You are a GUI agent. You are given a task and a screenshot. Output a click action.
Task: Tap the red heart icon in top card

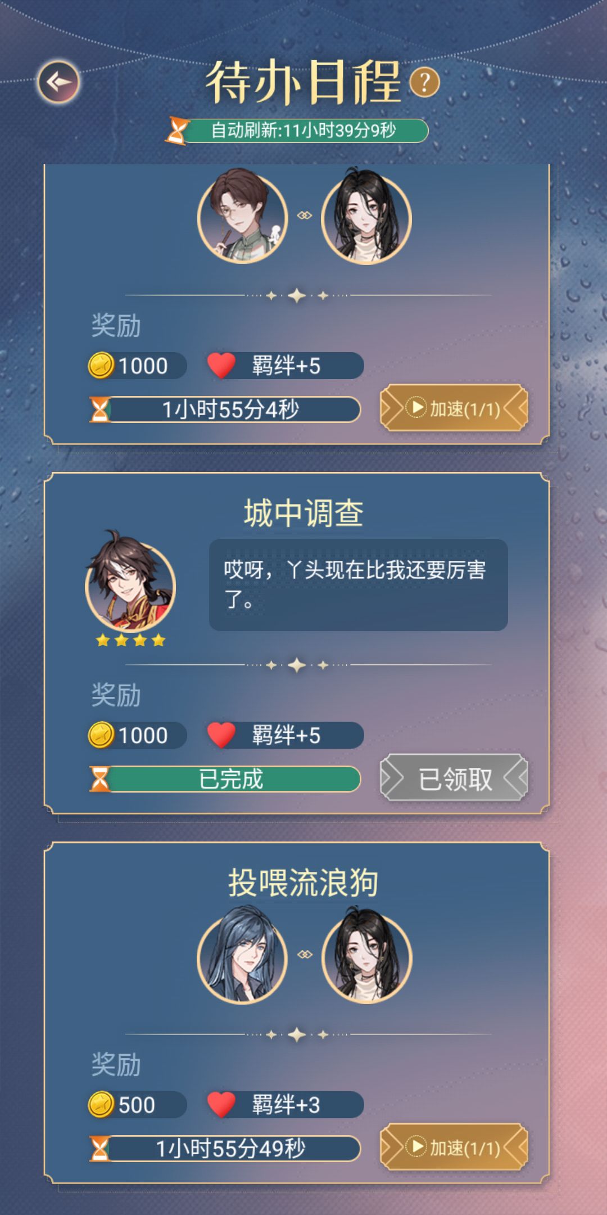[221, 366]
